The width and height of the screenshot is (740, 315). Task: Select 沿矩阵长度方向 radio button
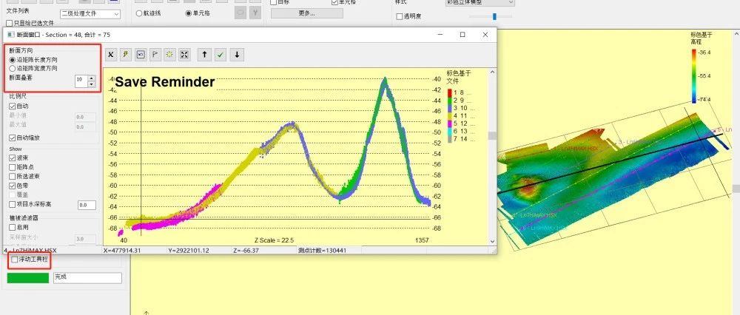point(13,60)
